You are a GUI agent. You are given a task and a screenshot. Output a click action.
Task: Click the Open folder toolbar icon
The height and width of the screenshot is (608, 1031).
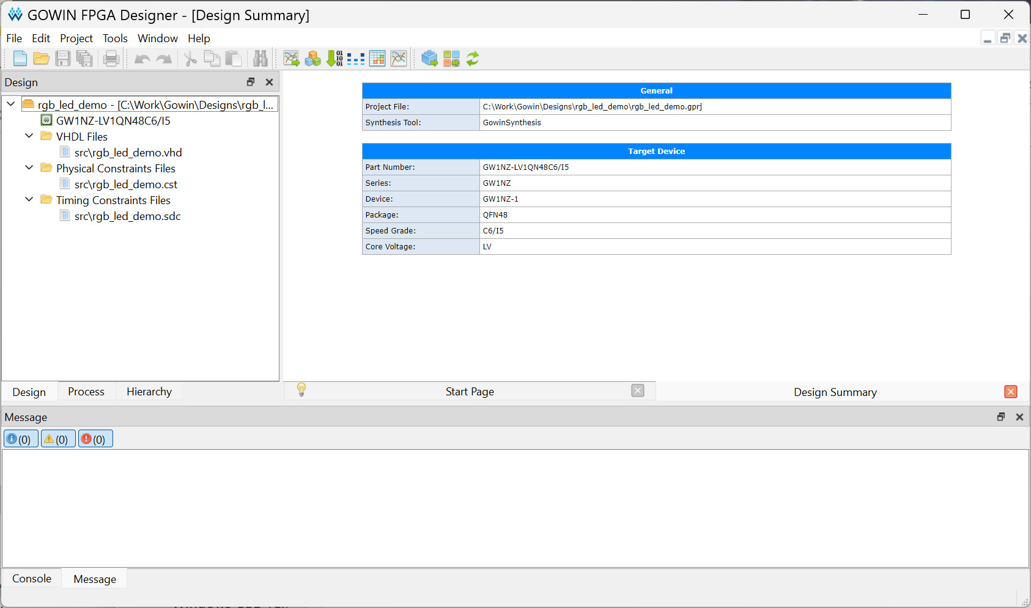pyautogui.click(x=42, y=59)
